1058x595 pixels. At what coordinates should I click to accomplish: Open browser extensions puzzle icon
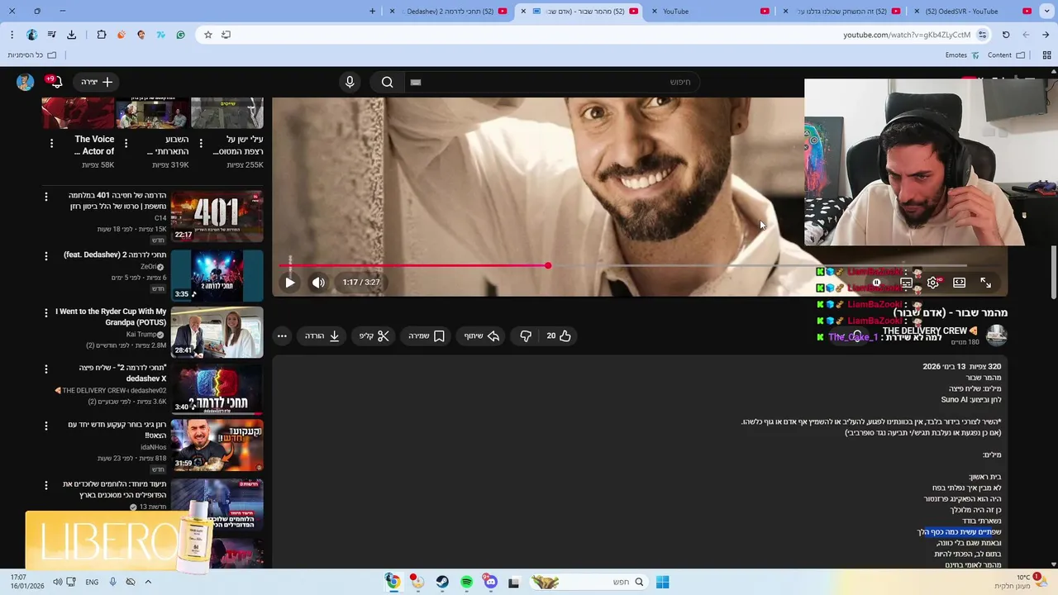coord(102,35)
